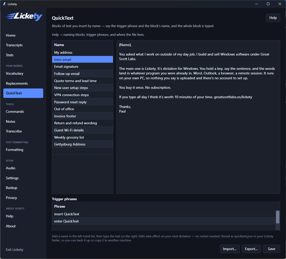286x259 pixels.
Task: Click the Help naming blocks hint link
Action: (x=98, y=35)
